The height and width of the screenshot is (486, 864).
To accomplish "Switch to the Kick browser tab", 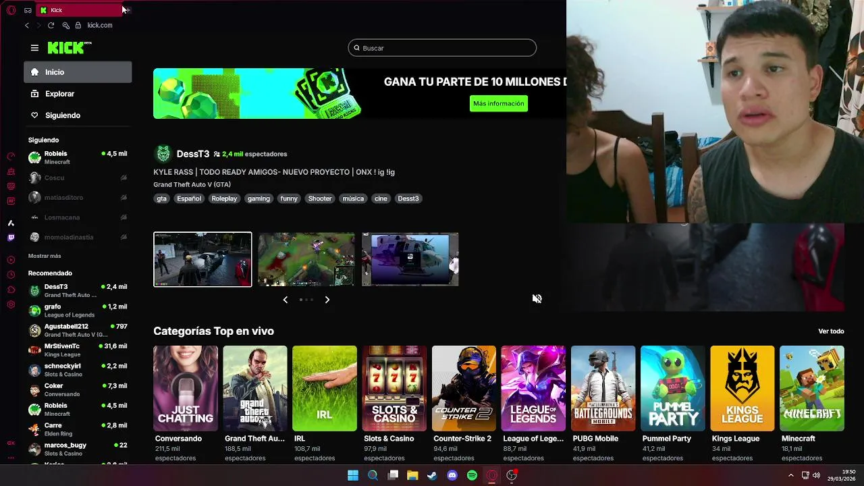I will tap(78, 10).
